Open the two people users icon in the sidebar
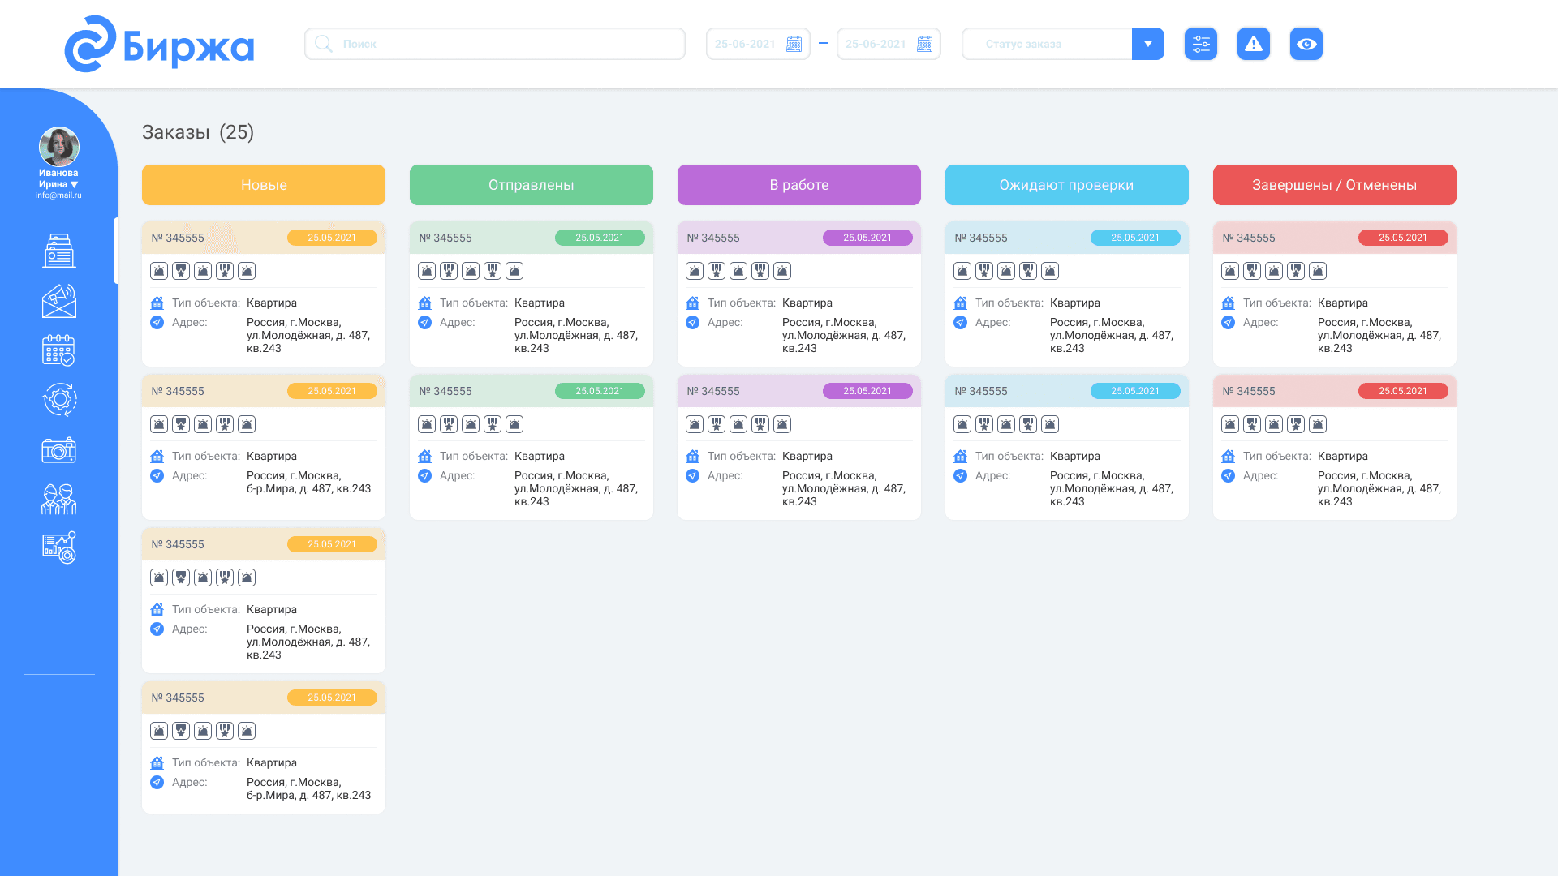 [59, 499]
